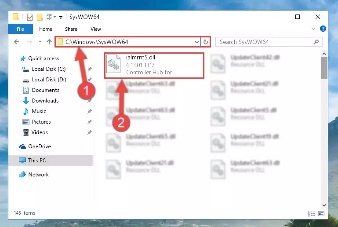Select OneDrive in the navigation pane
The width and height of the screenshot is (338, 227).
pyautogui.click(x=40, y=146)
